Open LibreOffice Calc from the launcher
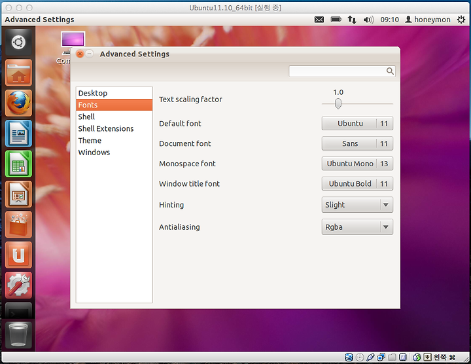Viewport: 471px width, 364px height. (x=18, y=164)
